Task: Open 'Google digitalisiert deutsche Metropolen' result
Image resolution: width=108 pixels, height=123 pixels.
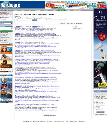Action: [x=34, y=96]
